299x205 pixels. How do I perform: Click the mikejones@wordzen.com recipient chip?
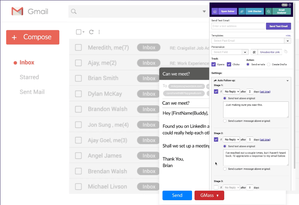[187, 86]
